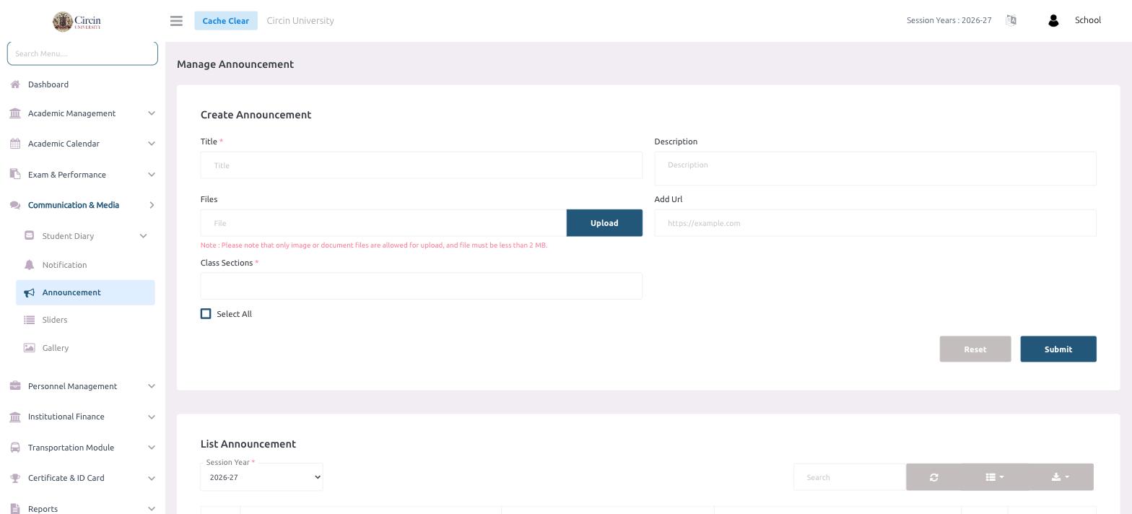Click the Academic Management building icon
Screen dimensions: 1132x514
pyautogui.click(x=15, y=113)
